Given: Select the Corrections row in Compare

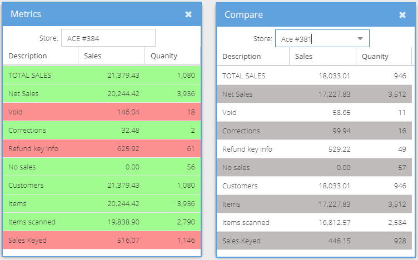Looking at the screenshot, I should pyautogui.click(x=314, y=131).
